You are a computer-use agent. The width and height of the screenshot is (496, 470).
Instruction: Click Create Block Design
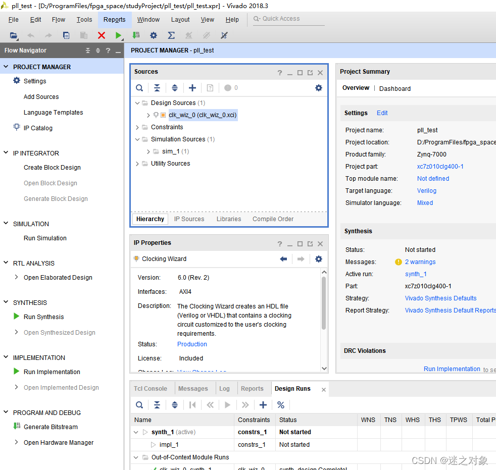tap(52, 168)
